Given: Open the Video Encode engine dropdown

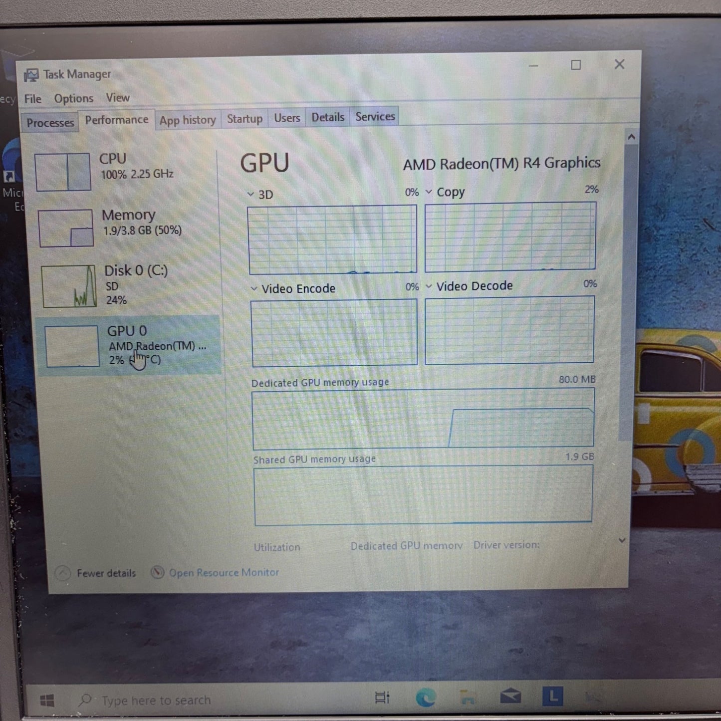Looking at the screenshot, I should [254, 289].
